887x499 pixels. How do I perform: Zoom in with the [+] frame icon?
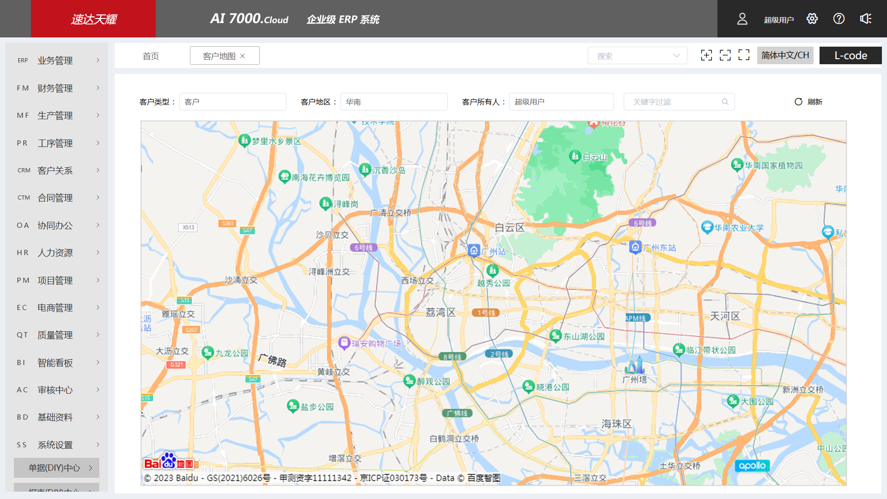[706, 55]
